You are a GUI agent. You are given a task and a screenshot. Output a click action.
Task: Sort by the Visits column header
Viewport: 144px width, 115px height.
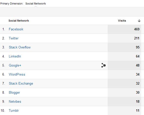pos(122,21)
